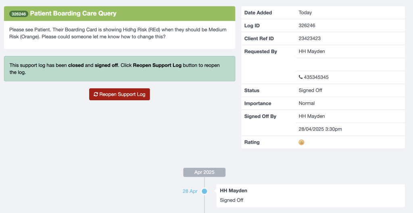Click the Reopen Support Log button
Image resolution: width=413 pixels, height=213 pixels.
point(119,94)
